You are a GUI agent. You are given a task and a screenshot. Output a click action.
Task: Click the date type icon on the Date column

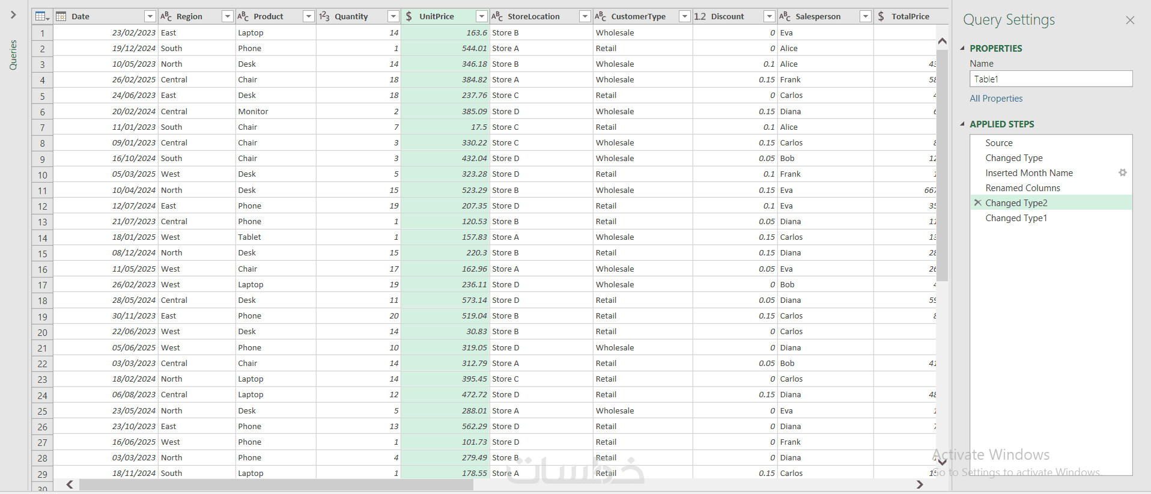(x=61, y=16)
